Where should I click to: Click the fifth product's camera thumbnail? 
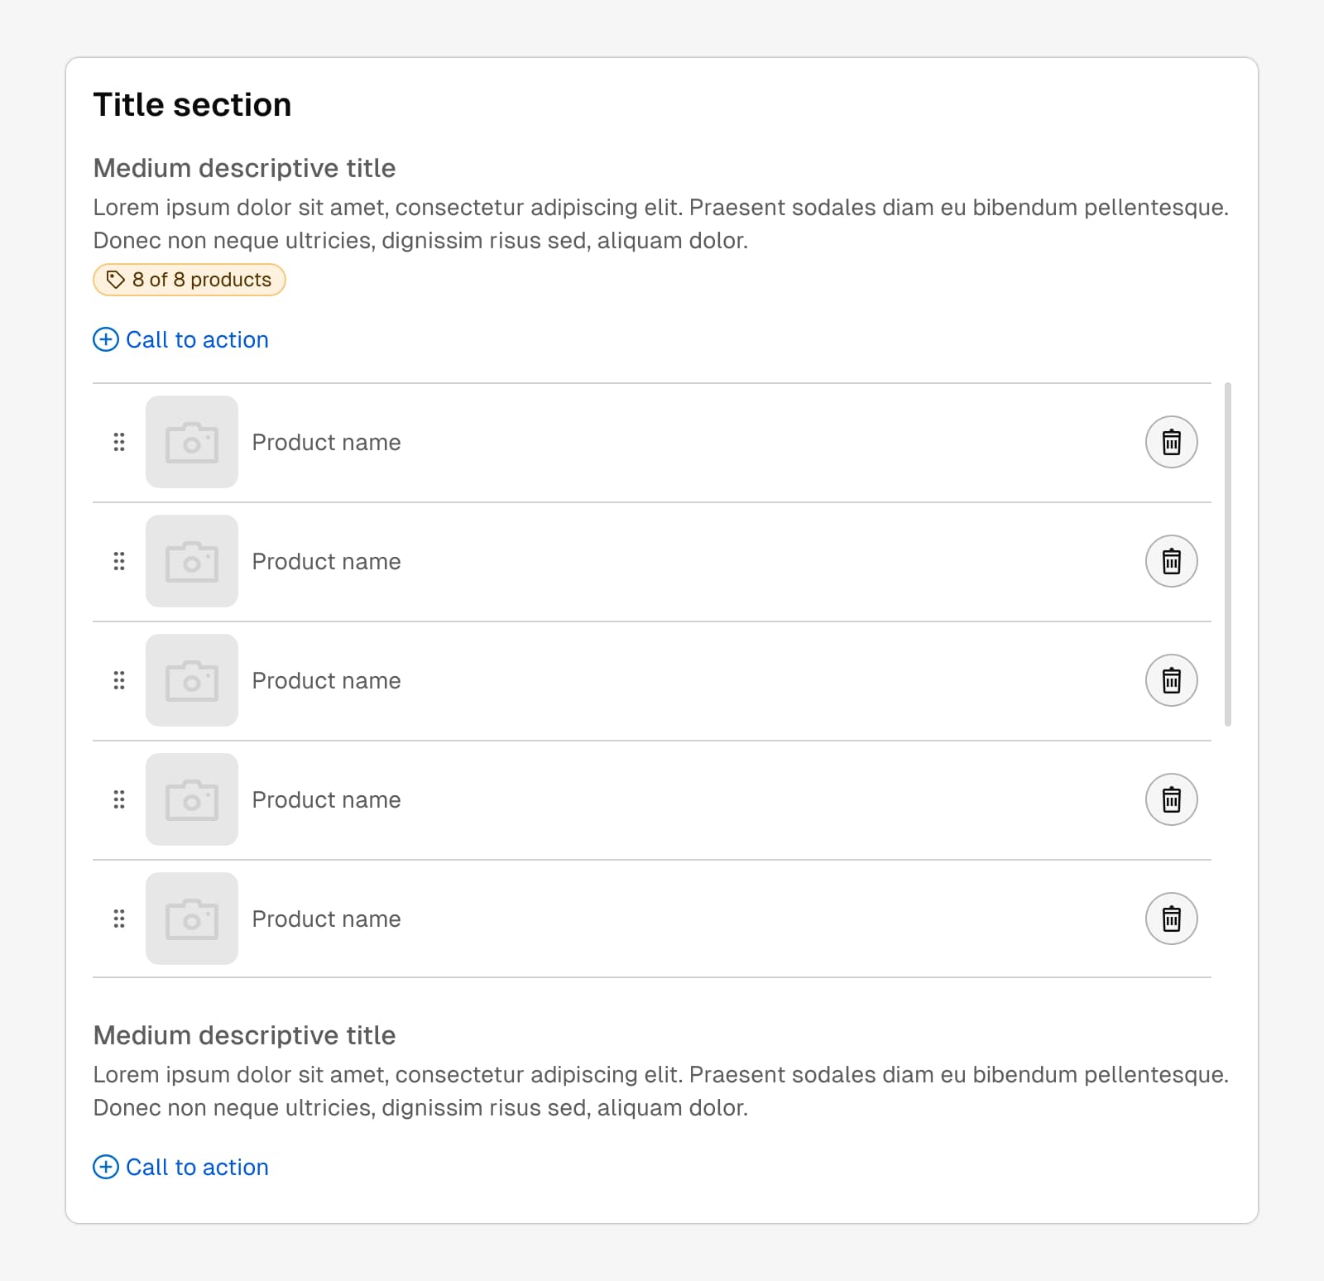[x=192, y=919]
